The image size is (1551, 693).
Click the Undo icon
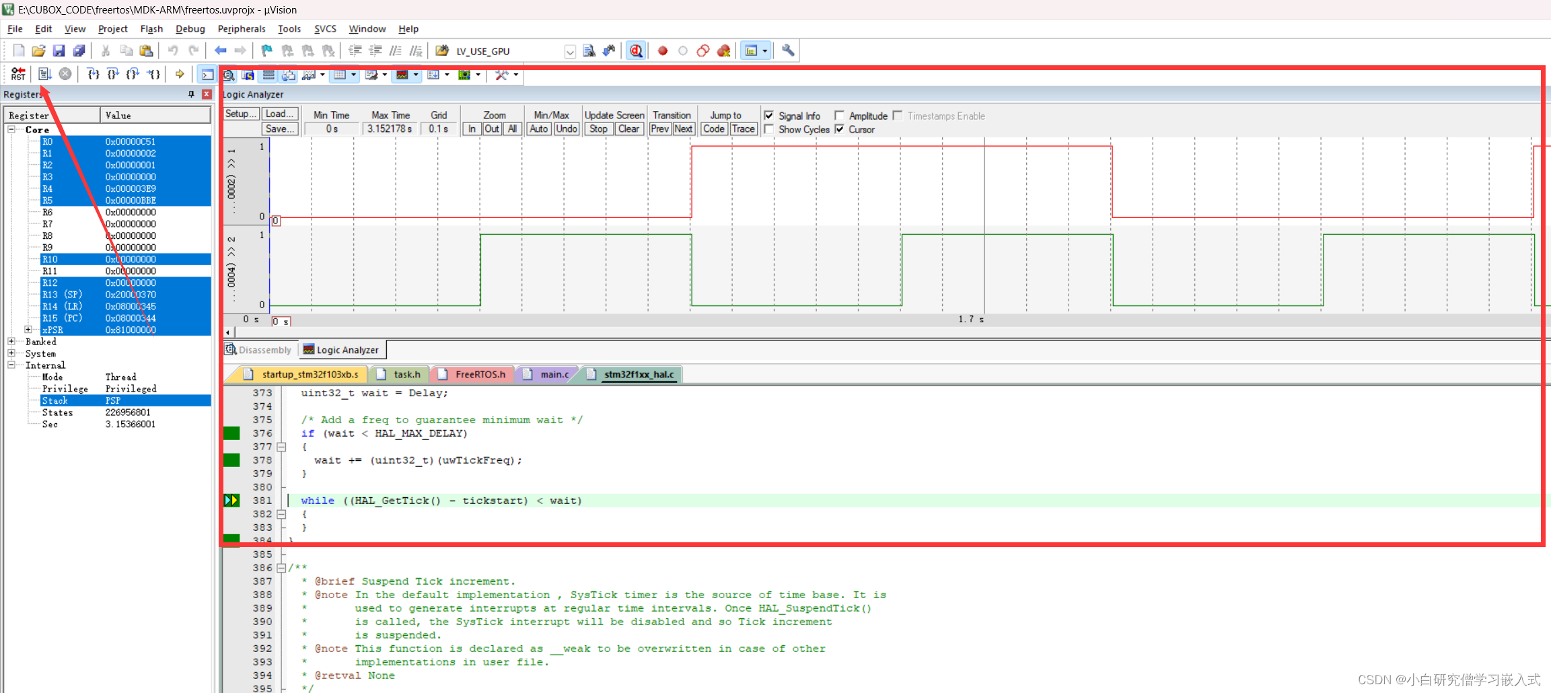click(173, 50)
